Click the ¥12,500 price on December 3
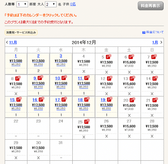The image size is (168, 164). 61,61
